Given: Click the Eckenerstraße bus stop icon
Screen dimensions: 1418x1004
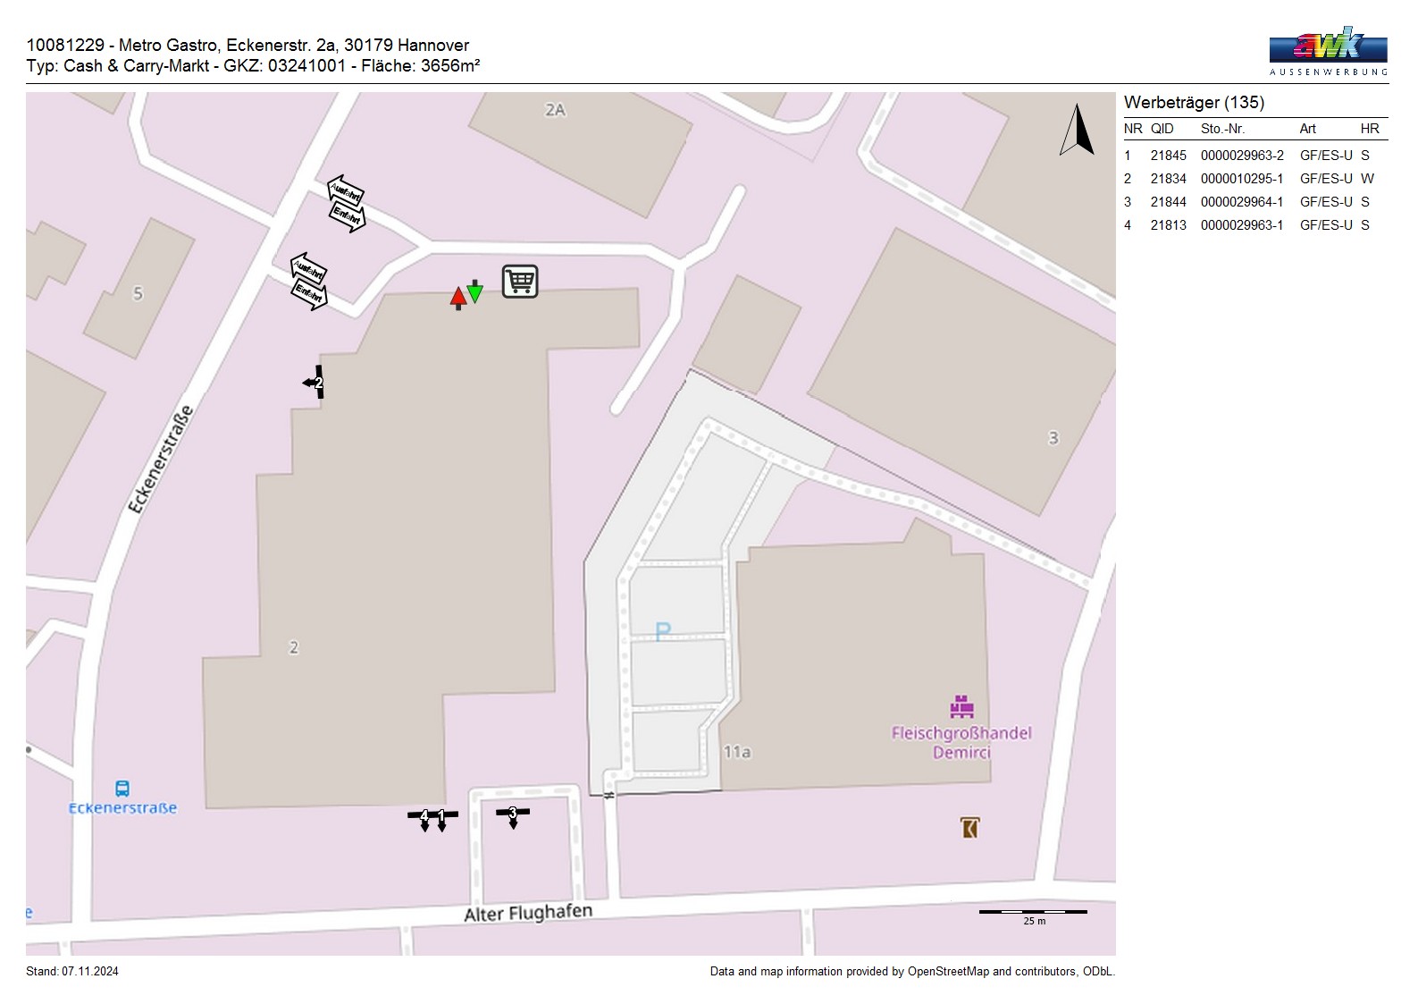Looking at the screenshot, I should [x=122, y=789].
